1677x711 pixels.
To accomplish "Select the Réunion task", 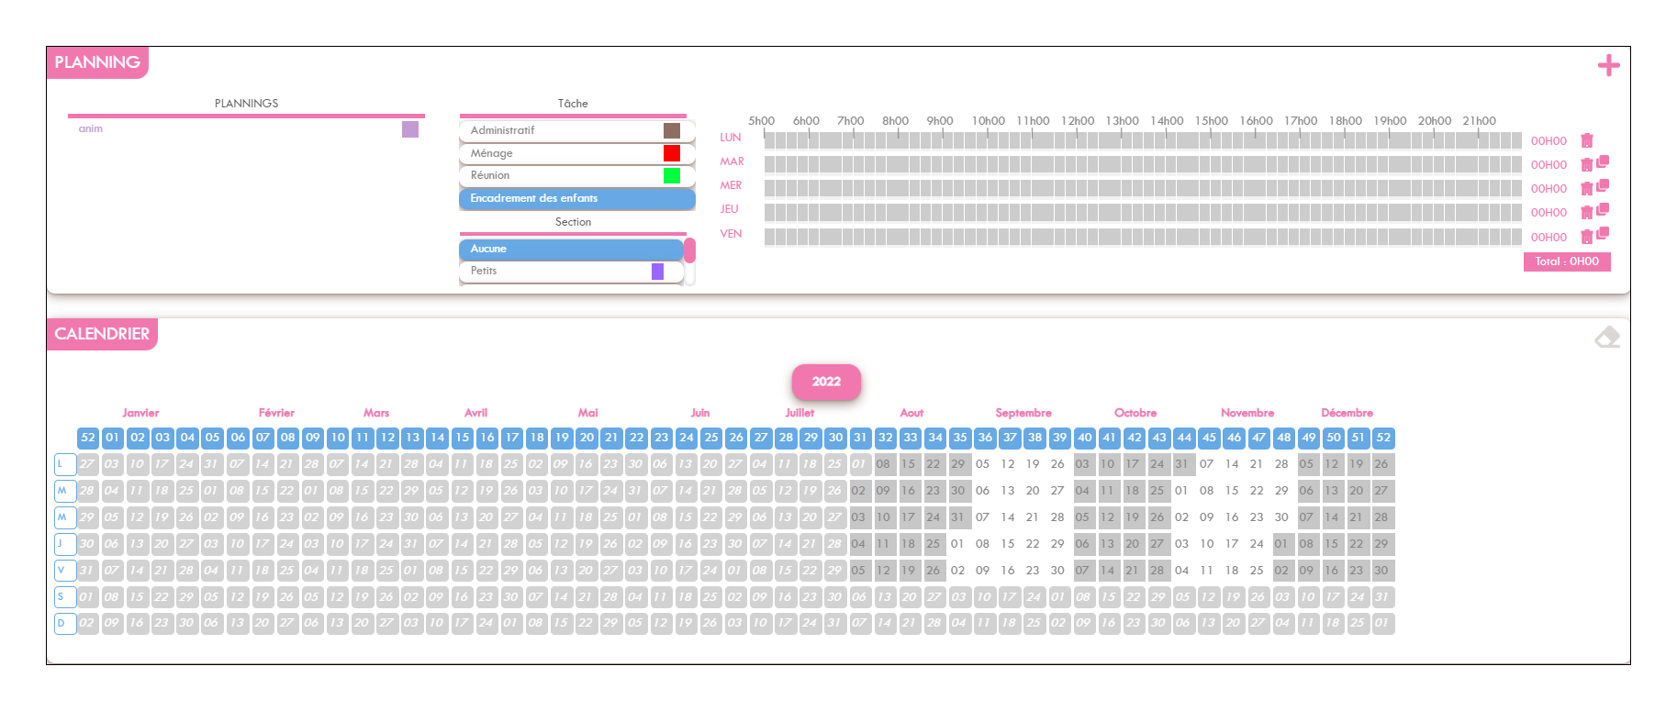I will 576,175.
